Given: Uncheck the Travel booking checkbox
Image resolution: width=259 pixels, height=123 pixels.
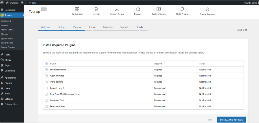Looking at the screenshot, I should click(x=47, y=82).
